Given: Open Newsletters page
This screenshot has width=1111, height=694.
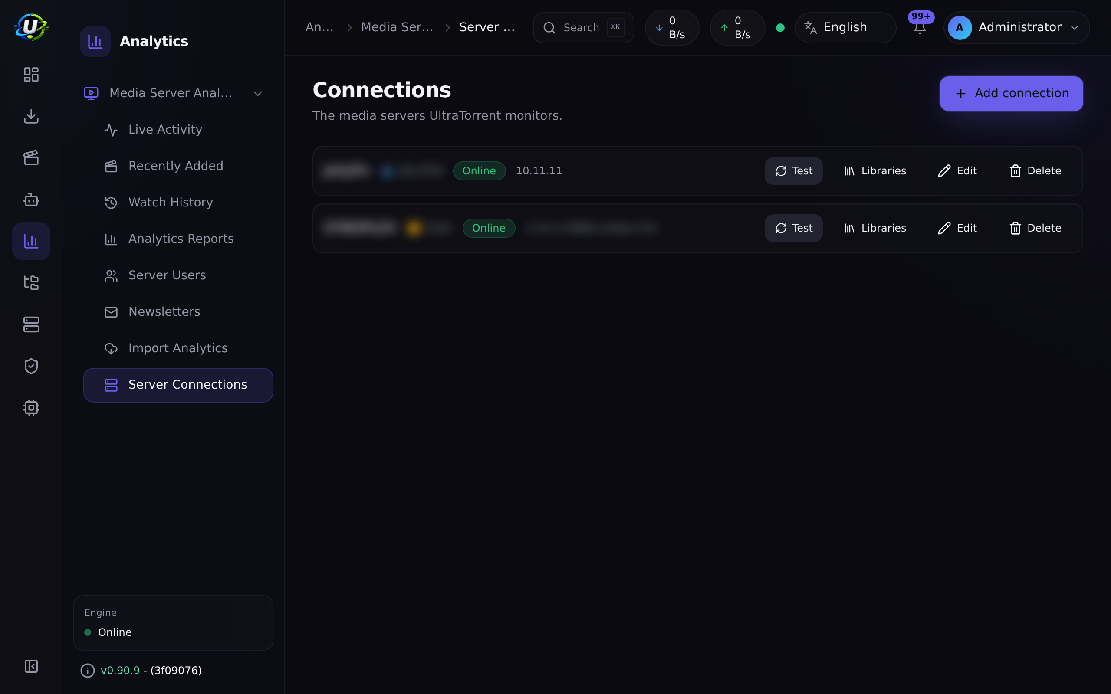Looking at the screenshot, I should coord(178,312).
